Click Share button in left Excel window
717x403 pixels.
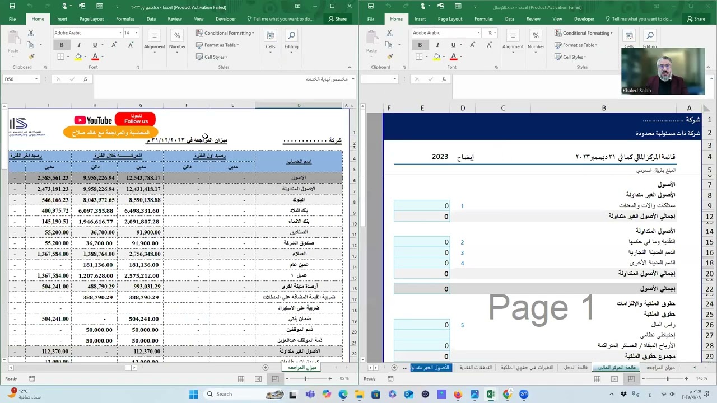(337, 18)
